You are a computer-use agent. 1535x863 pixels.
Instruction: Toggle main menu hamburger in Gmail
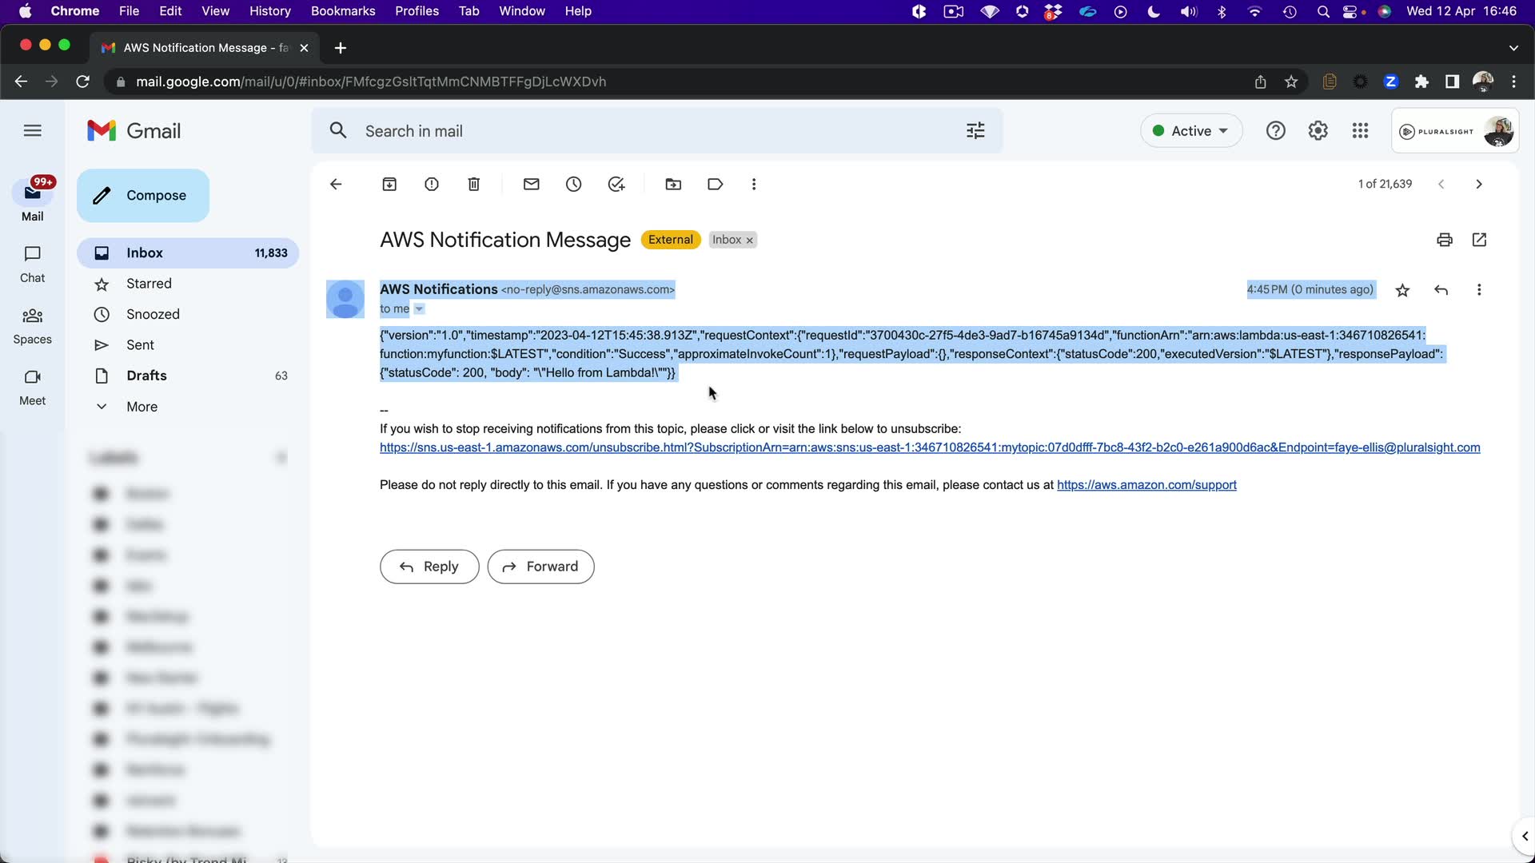point(32,130)
